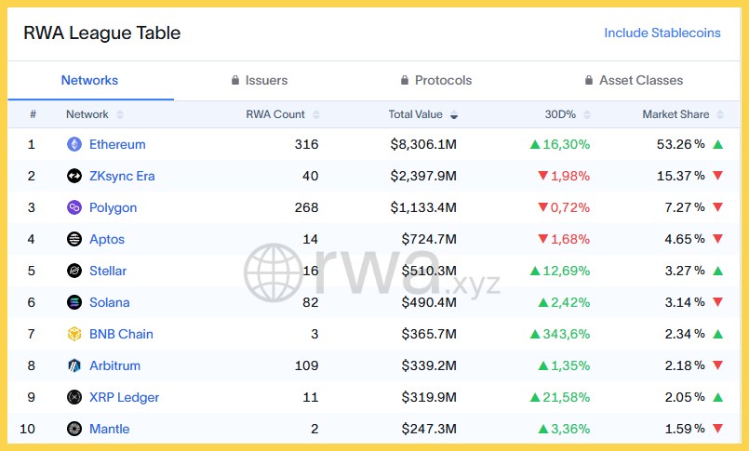Click Aptos's 1,68% 30-day change
Screen dimensions: 749x451
[x=570, y=239]
